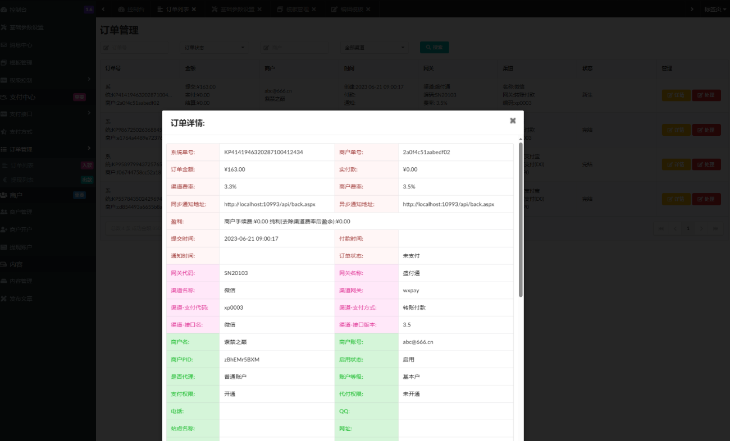Click the 消息中心 envelope icon in the sidebar
The height and width of the screenshot is (441, 730).
(4, 45)
